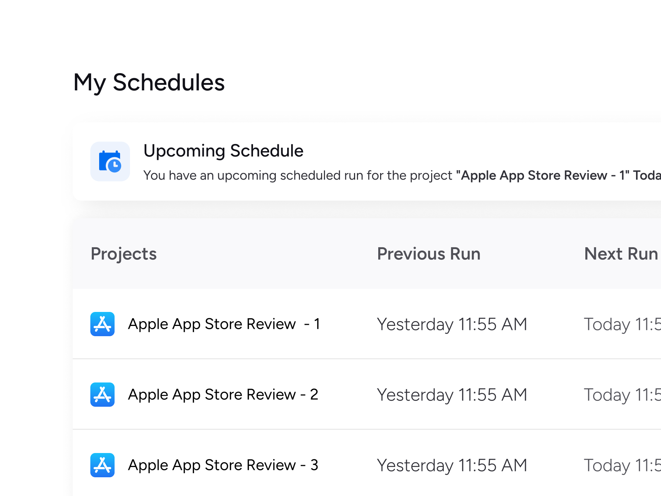Click the "You have an upcoming scheduled run" text
Screen dimensions: 661x496
click(x=297, y=176)
